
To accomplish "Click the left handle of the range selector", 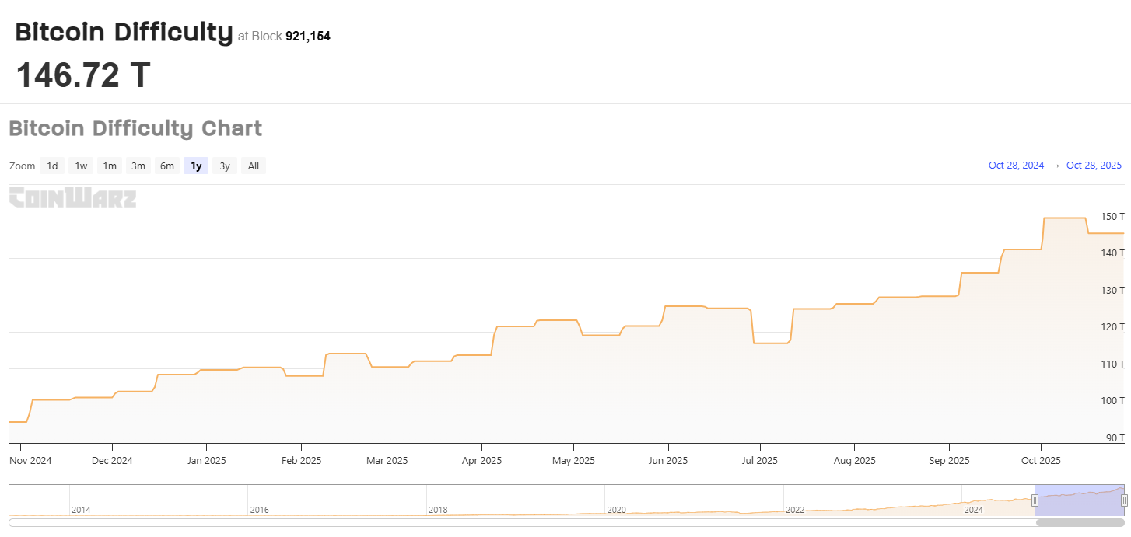I will pyautogui.click(x=1035, y=501).
